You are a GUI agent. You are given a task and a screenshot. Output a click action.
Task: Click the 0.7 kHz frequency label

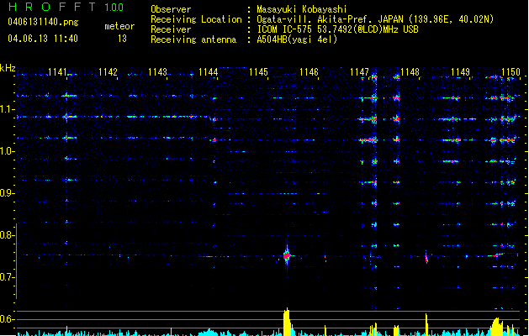7,277
